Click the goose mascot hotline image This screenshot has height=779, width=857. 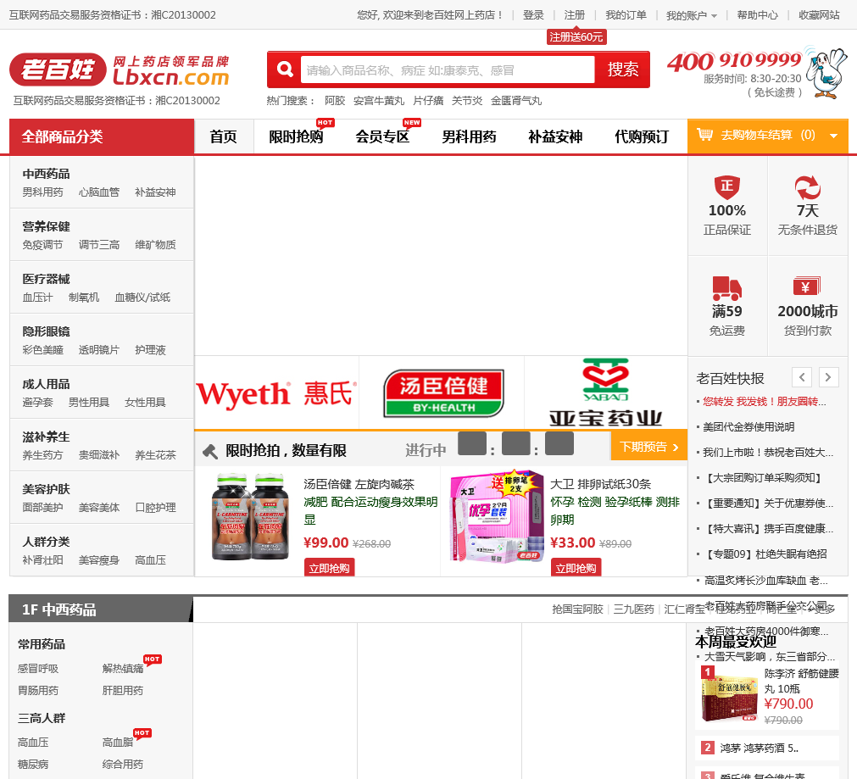827,72
